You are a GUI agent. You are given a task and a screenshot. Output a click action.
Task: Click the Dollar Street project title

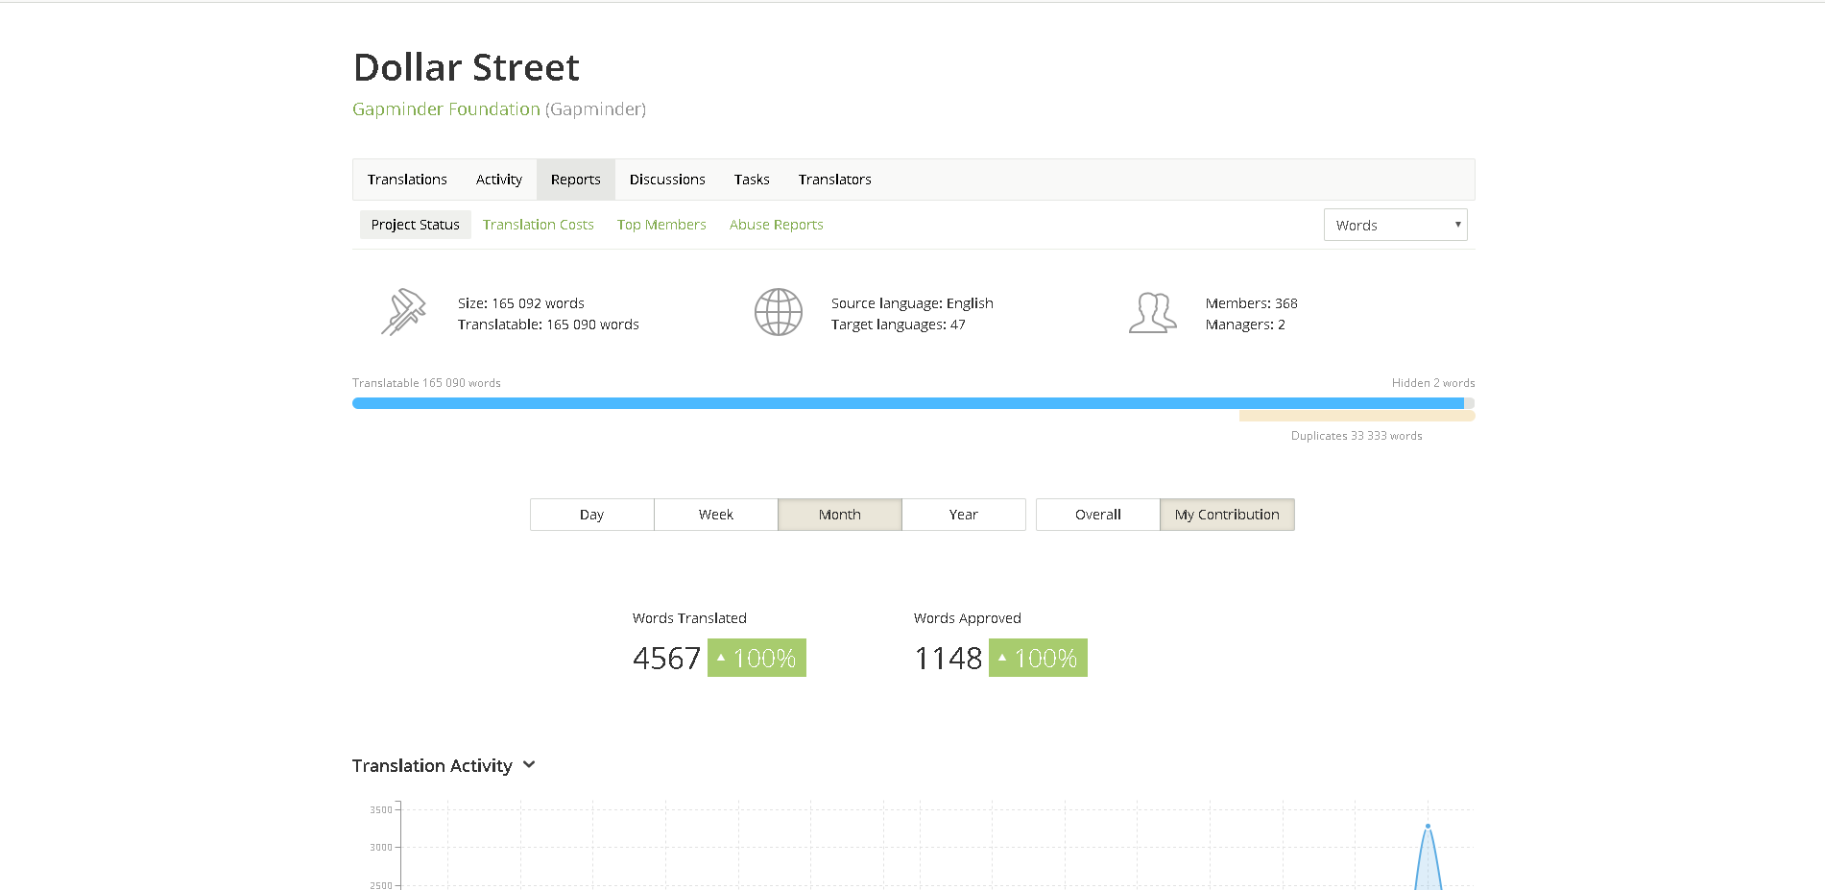(x=467, y=67)
